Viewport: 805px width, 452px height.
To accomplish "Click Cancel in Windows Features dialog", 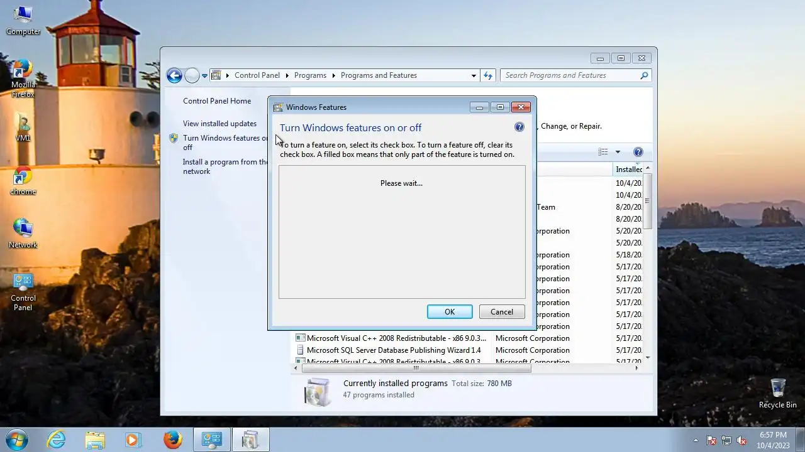I will pos(502,312).
